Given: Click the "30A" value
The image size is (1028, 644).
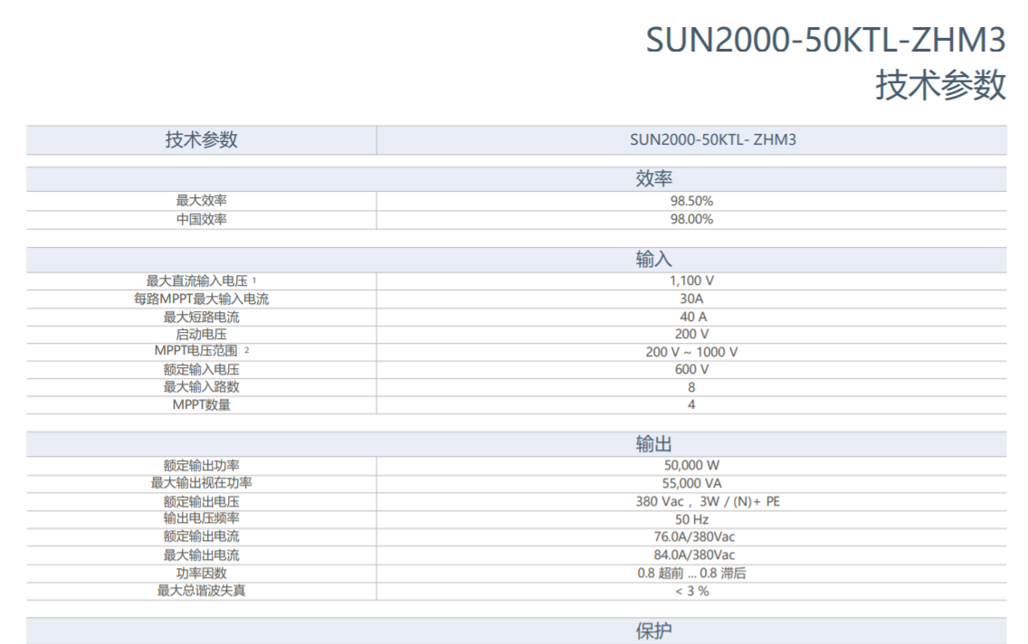Looking at the screenshot, I should point(691,298).
